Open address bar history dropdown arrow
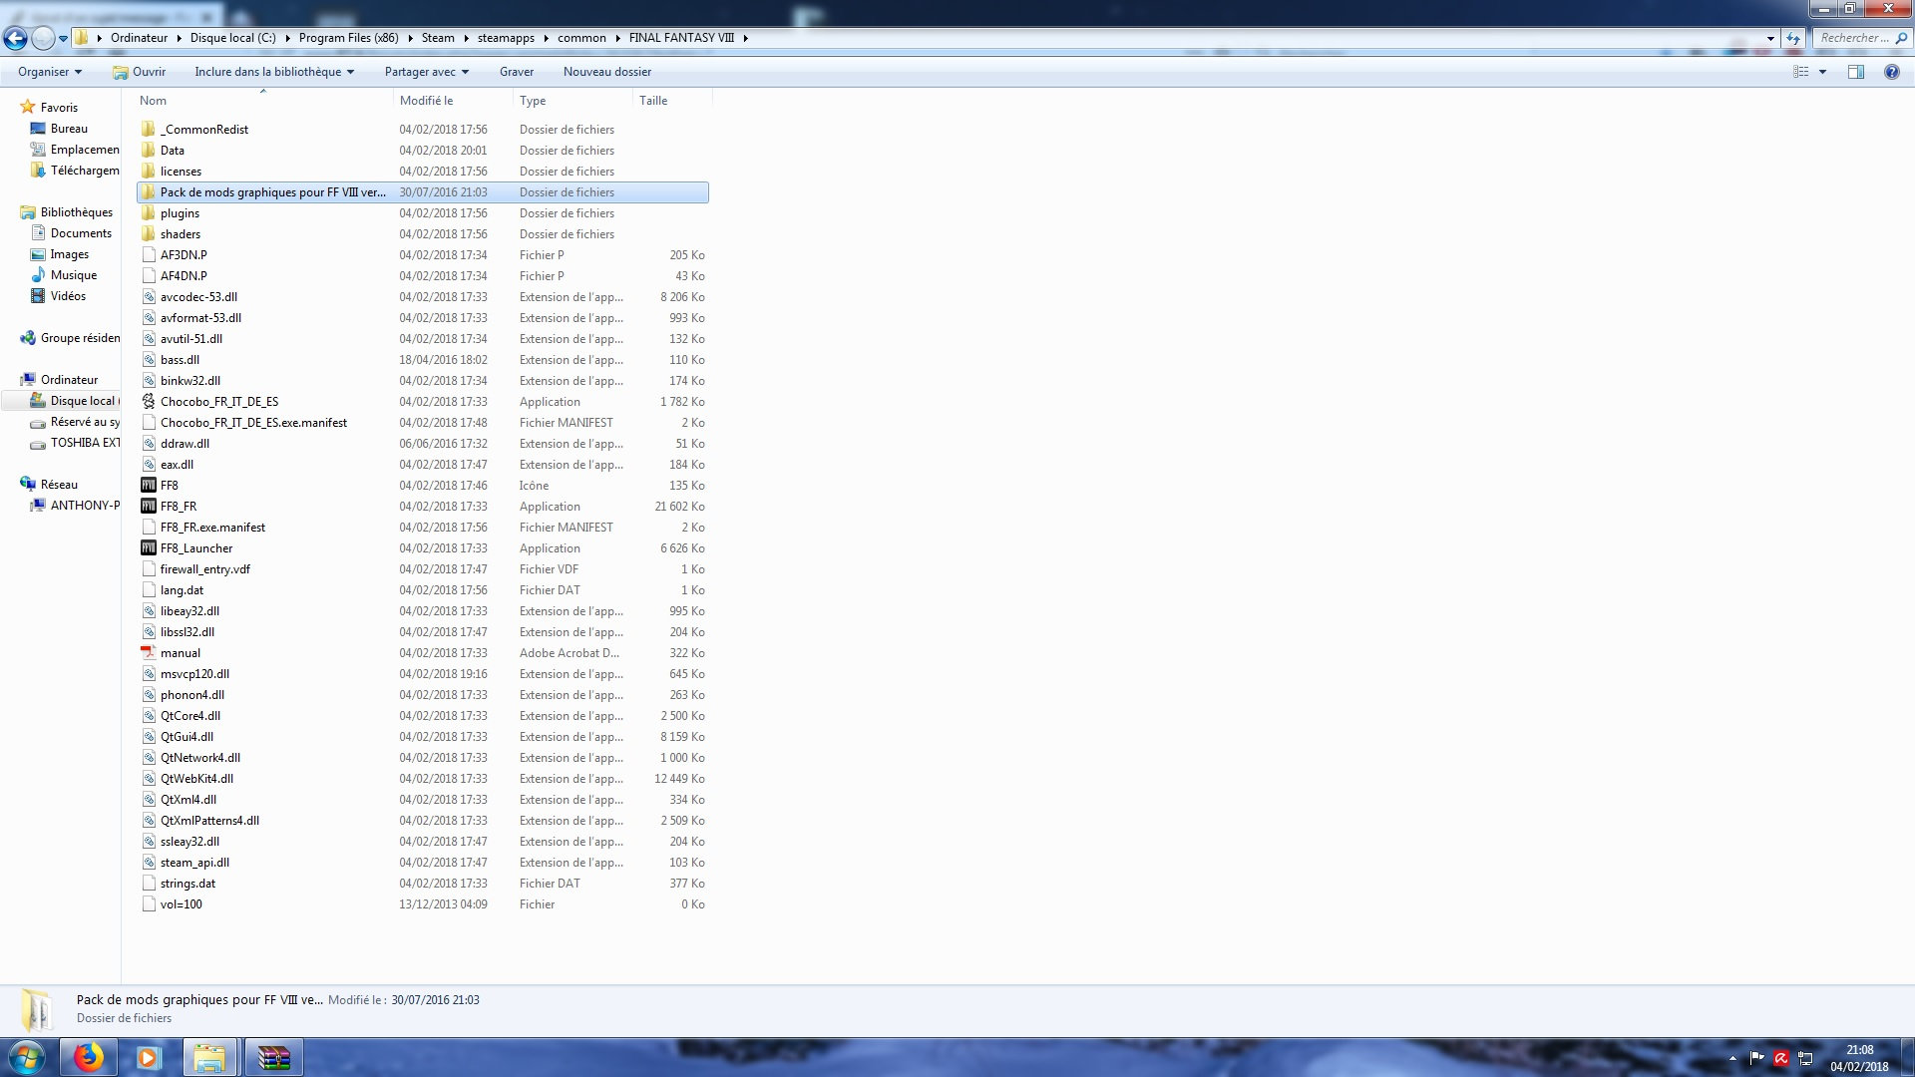The width and height of the screenshot is (1915, 1077). 1770,38
